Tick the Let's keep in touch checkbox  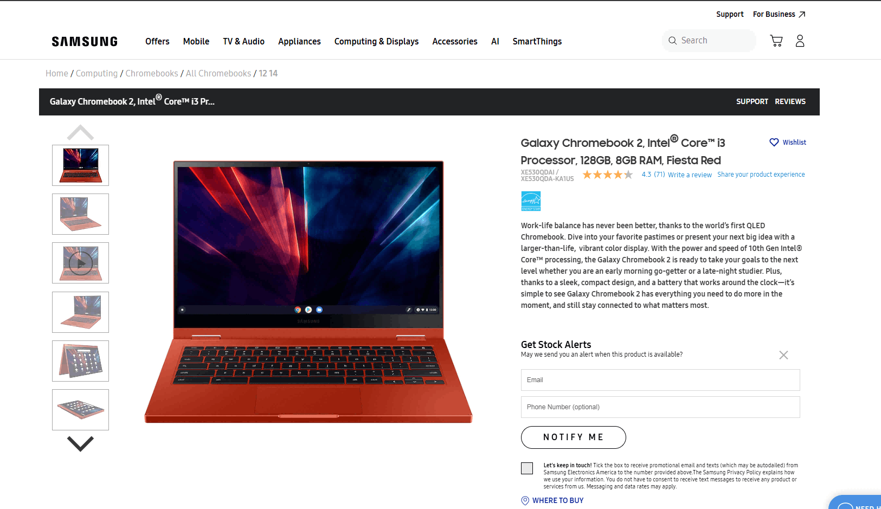527,468
